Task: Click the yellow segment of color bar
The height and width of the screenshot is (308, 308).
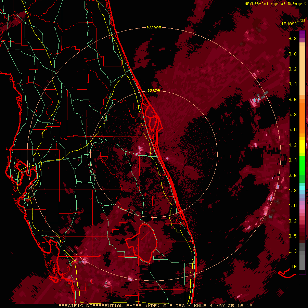Action: [302, 146]
